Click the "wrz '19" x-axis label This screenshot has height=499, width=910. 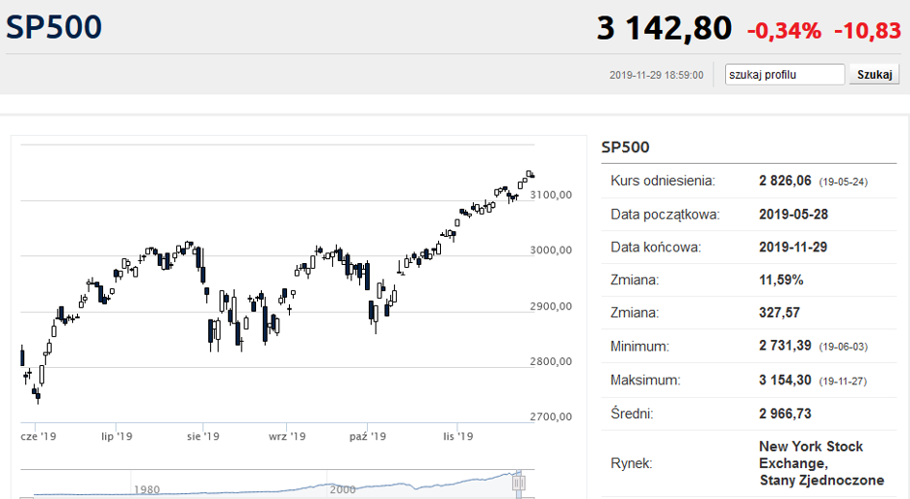coord(287,436)
